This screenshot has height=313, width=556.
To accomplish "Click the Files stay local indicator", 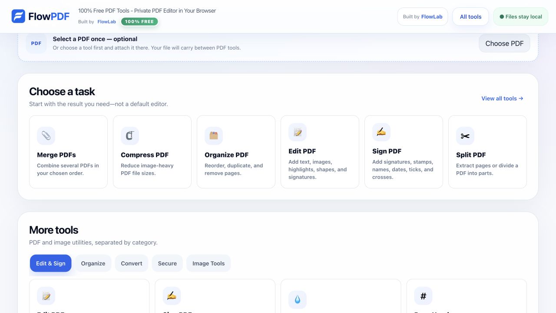I will pos(521,17).
